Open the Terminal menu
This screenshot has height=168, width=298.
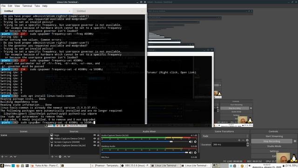pos(27,6)
